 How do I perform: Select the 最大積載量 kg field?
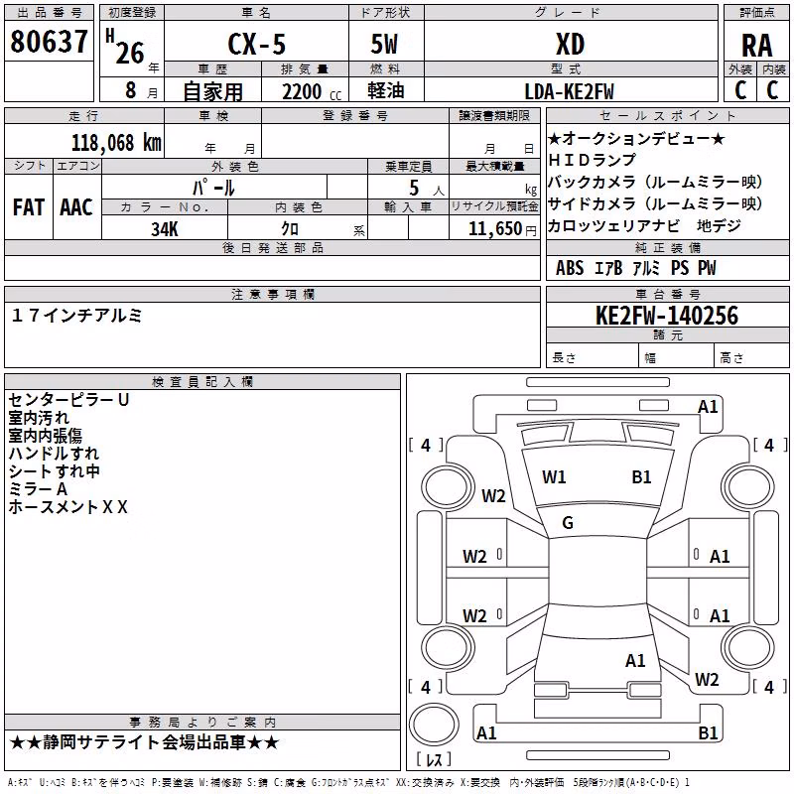coord(494,186)
